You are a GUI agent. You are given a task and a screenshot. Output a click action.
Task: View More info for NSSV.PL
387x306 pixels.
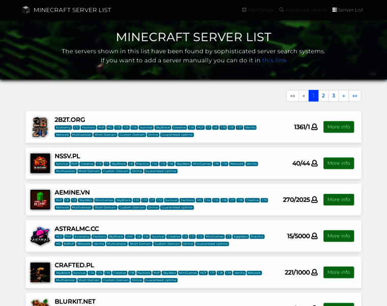(339, 163)
